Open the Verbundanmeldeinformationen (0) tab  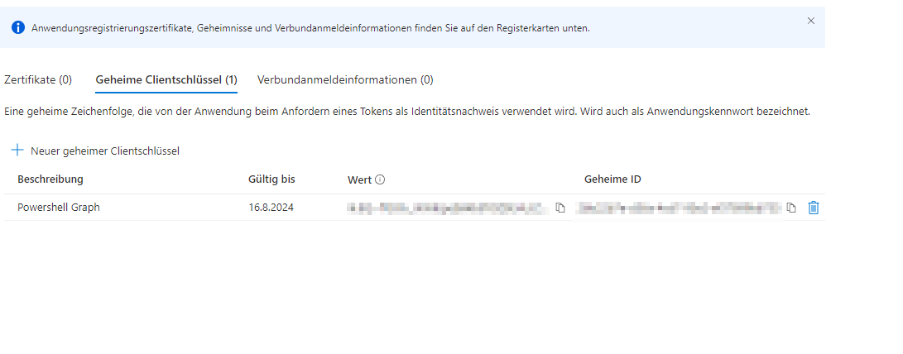pos(345,80)
